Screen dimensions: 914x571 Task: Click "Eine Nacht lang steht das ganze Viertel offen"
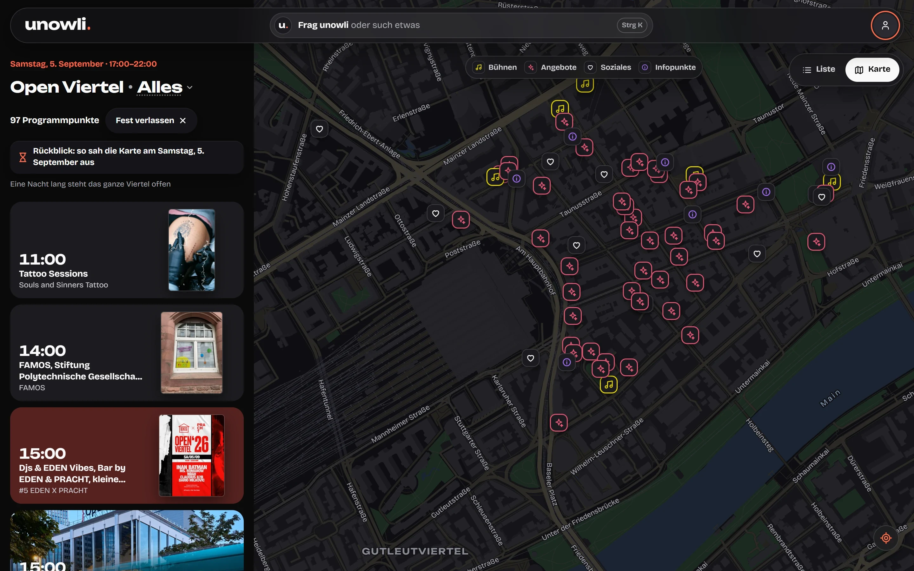pyautogui.click(x=90, y=184)
